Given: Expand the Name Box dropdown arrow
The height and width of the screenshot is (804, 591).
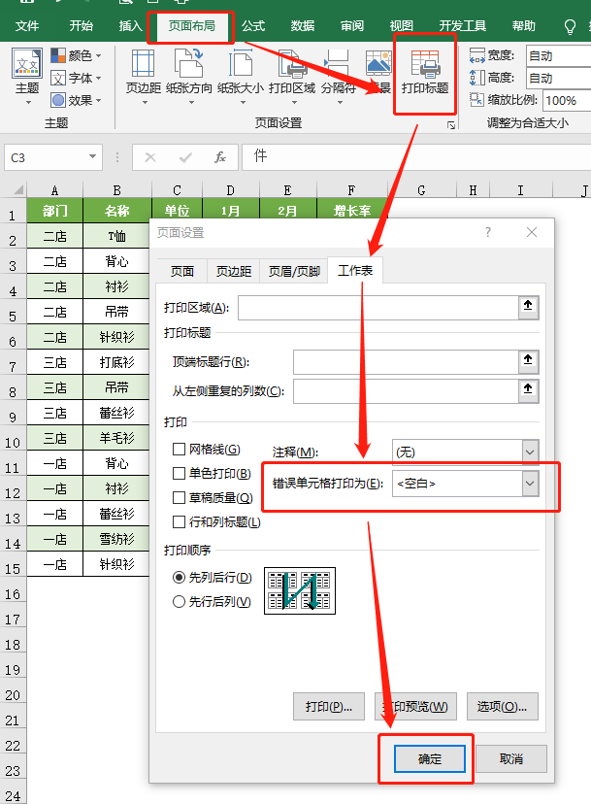Looking at the screenshot, I should tap(92, 157).
